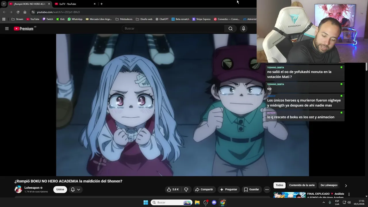Select the De Lolweapon chip
Viewport: 368px width, 207px height.
pyautogui.click(x=329, y=185)
